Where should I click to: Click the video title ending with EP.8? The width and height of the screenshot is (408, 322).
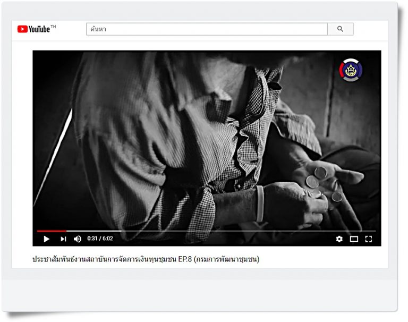tap(146, 259)
